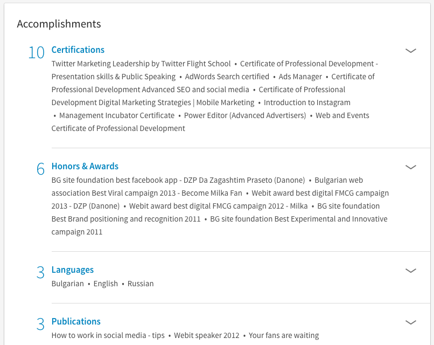Click the Management Incubator Certificate entry

tap(117, 115)
